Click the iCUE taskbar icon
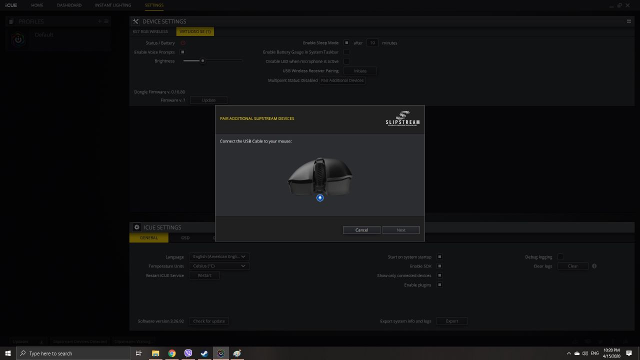This screenshot has width=640, height=360. (220, 353)
